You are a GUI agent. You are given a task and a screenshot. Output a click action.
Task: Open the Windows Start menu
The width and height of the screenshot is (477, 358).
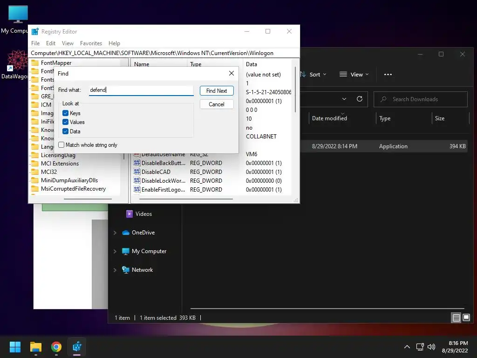pyautogui.click(x=15, y=347)
